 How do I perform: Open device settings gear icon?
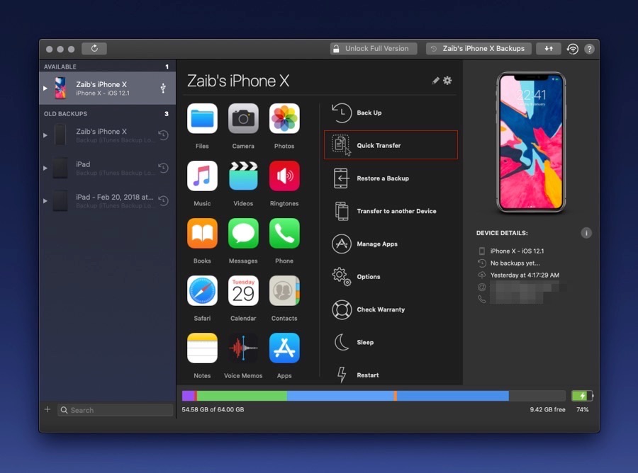[447, 81]
